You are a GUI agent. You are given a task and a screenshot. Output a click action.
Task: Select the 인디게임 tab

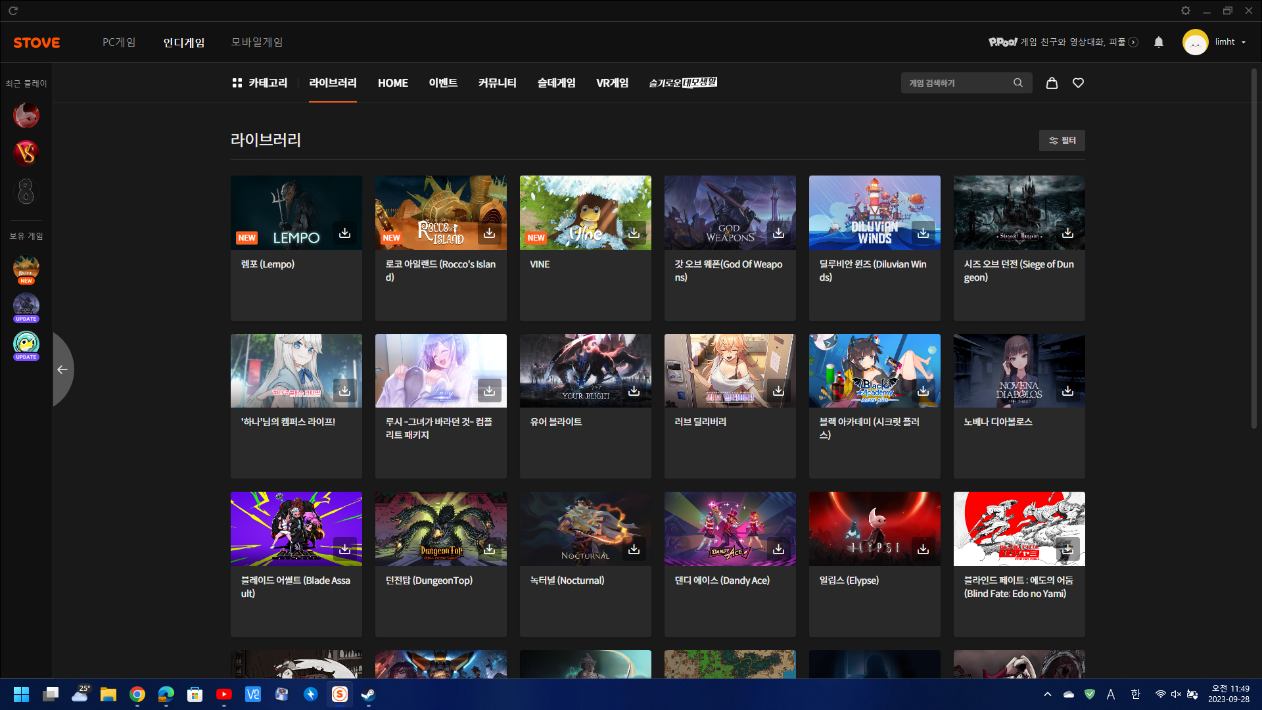point(184,42)
